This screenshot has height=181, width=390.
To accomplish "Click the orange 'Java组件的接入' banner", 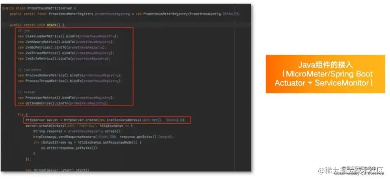I will pos(325,74).
